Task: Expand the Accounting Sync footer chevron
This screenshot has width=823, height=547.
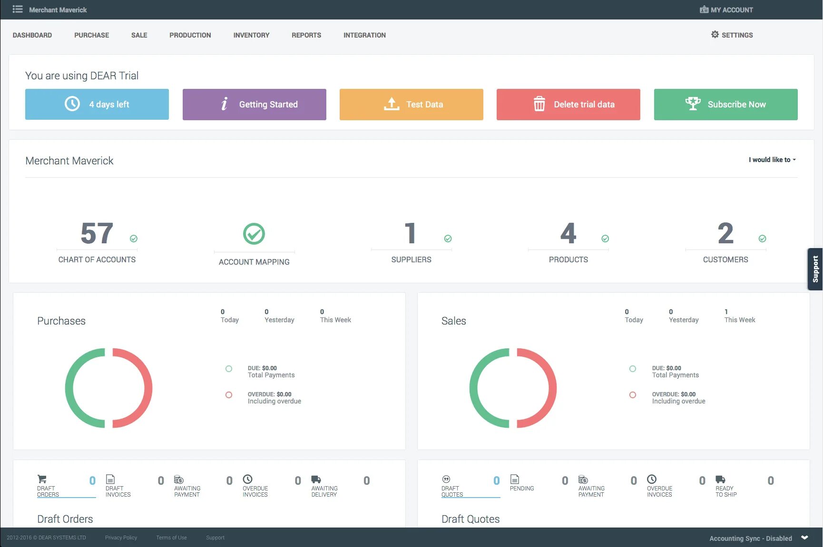Action: click(x=804, y=537)
